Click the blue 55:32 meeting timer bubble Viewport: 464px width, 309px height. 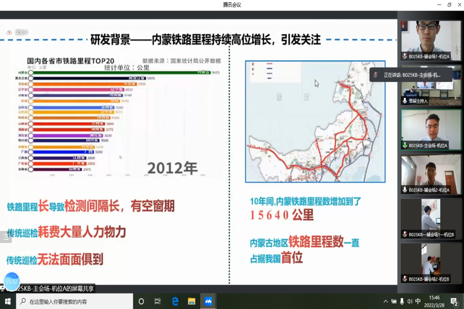(12, 281)
